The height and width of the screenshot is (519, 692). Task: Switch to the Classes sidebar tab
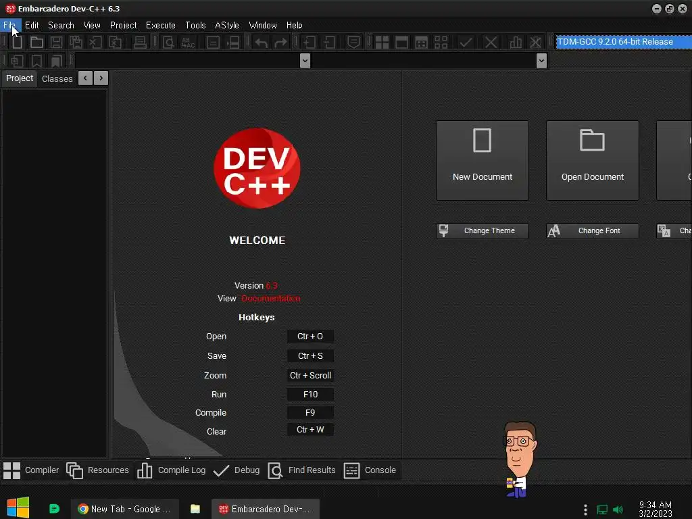click(x=57, y=78)
